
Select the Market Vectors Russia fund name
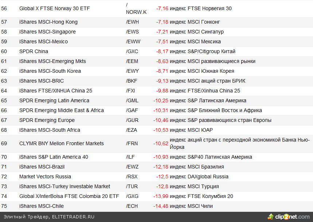pyautogui.click(x=45, y=177)
